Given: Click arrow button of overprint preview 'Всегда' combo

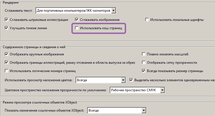Looking at the screenshot, I should 123,80.
